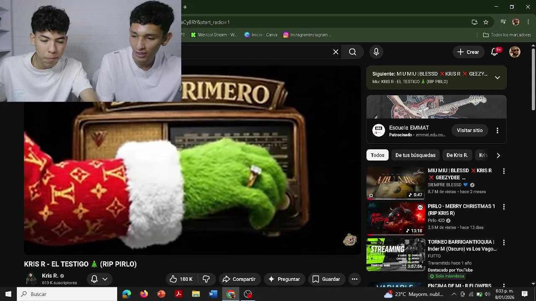Open OBS Studio from taskbar

[248, 294]
